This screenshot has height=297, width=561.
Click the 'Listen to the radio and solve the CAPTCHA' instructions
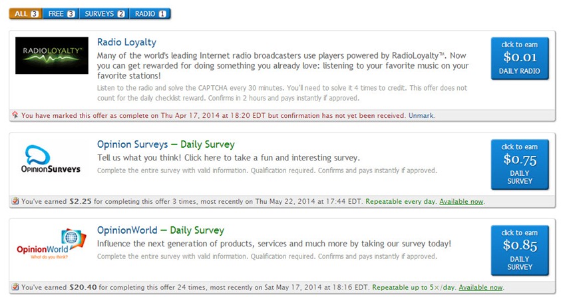tap(282, 93)
